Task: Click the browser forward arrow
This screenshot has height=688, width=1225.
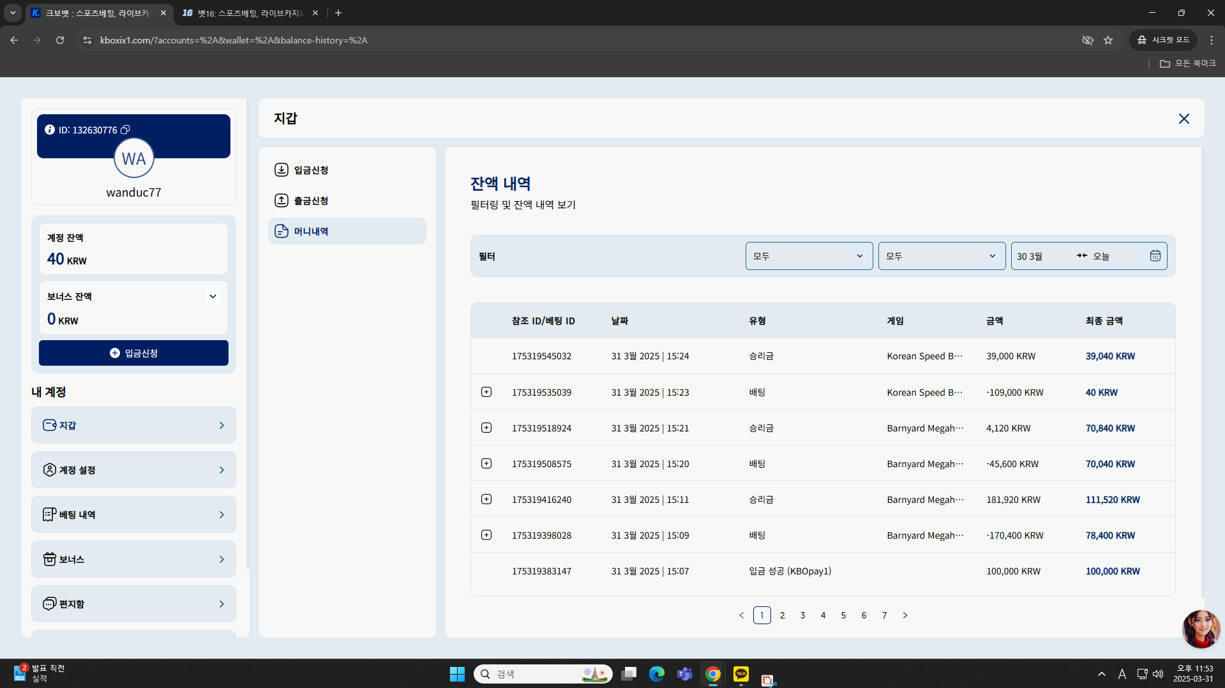Action: coord(37,40)
